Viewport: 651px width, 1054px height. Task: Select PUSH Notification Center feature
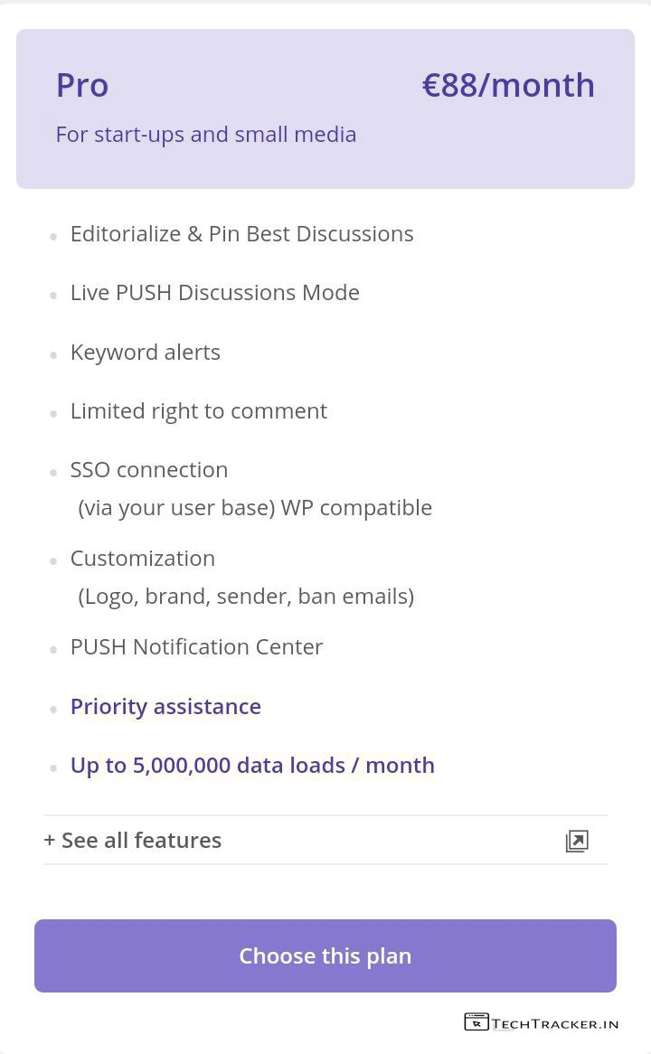tap(196, 647)
